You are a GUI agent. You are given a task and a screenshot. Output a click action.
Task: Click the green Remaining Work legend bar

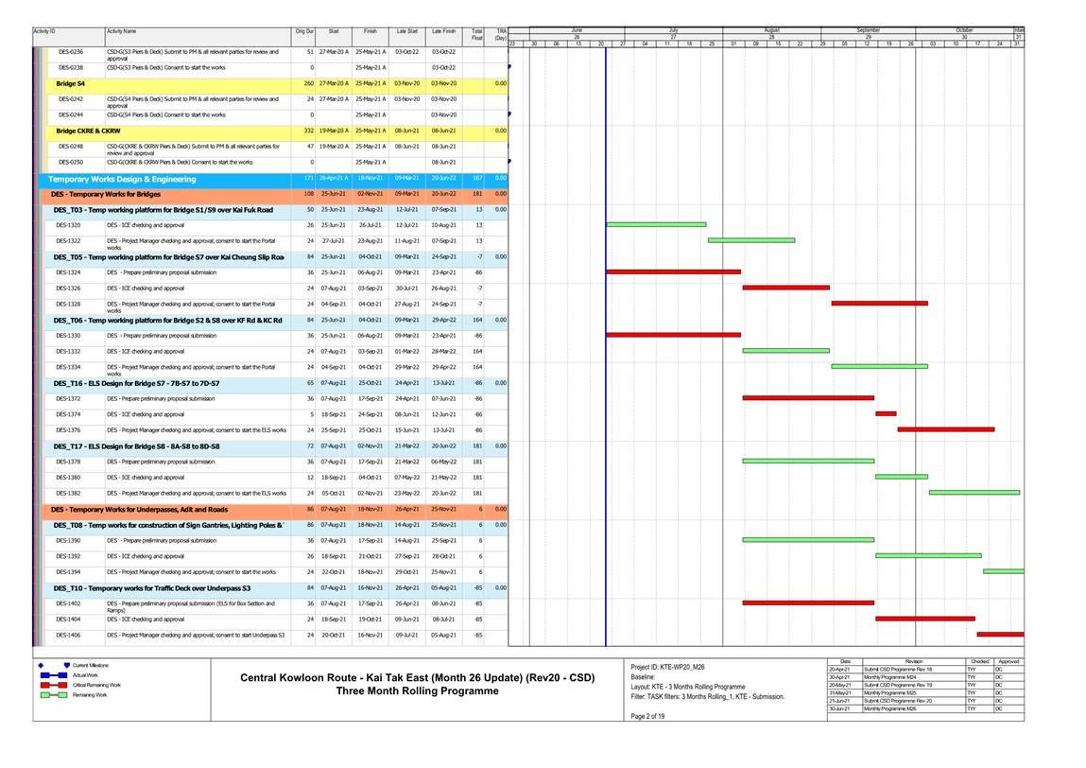(x=53, y=695)
